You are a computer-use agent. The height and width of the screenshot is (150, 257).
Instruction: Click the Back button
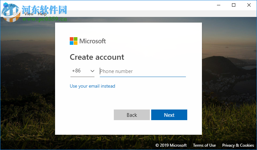coord(132,115)
